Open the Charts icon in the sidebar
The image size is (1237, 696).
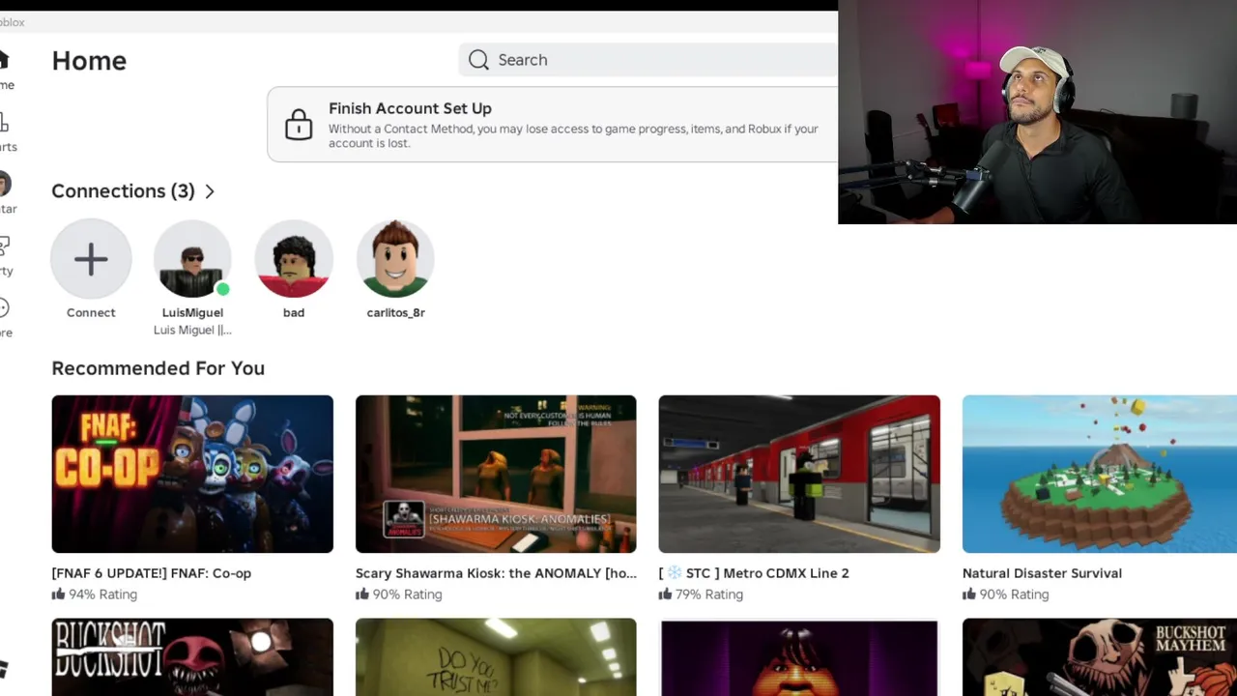4,122
